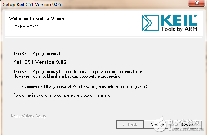This screenshot has width=207, height=135.
Task: Click the Keil µVision4 Setup group label
Action: (29, 116)
